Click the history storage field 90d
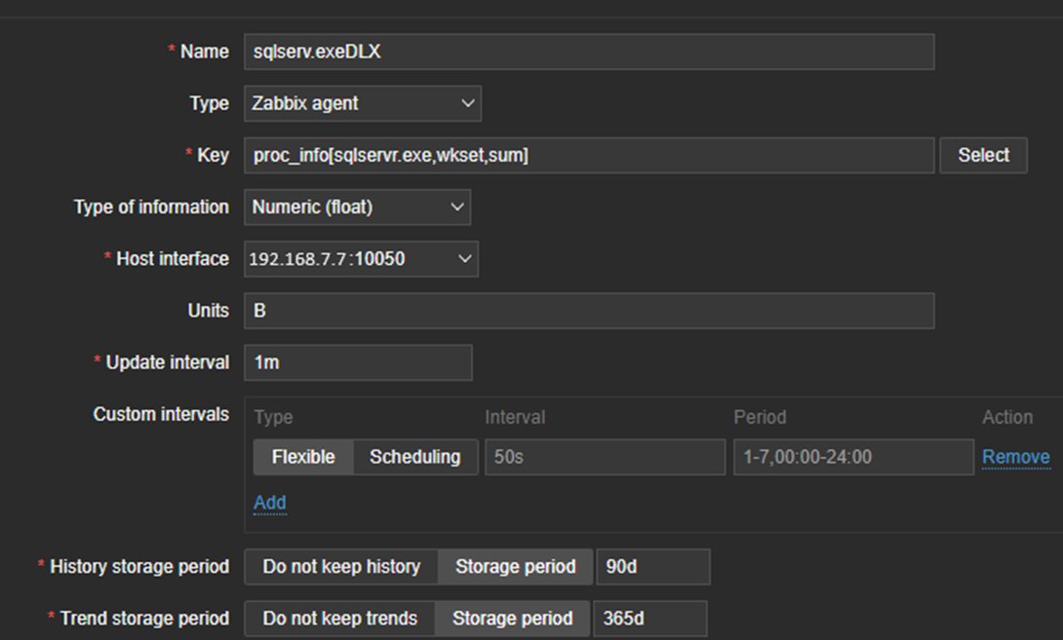This screenshot has width=1063, height=640. click(x=652, y=567)
